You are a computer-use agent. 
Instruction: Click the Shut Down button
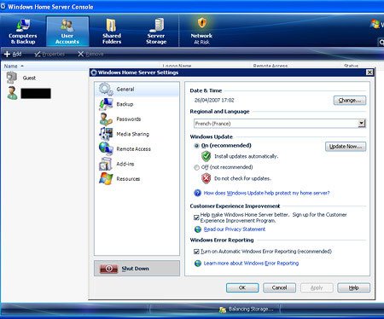[137, 269]
